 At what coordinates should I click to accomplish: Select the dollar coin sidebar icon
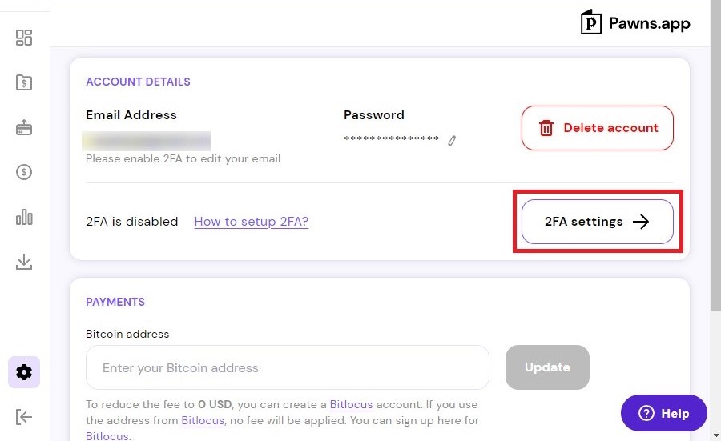click(24, 172)
